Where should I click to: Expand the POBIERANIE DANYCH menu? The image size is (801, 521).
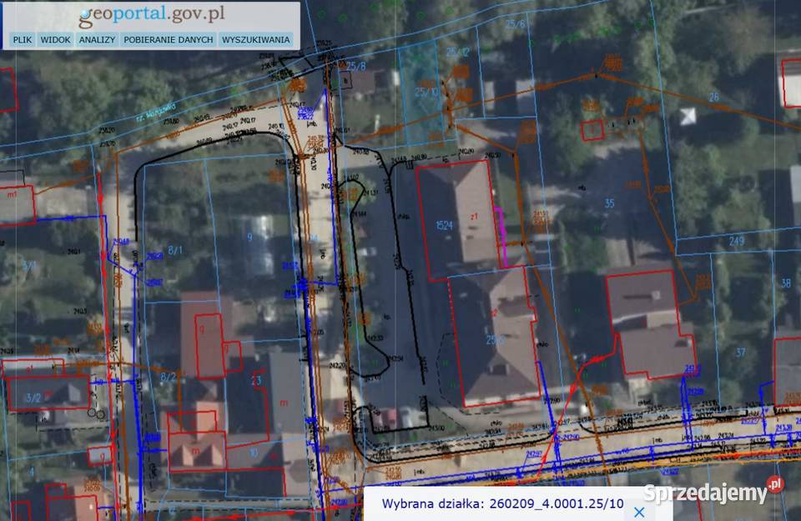(x=168, y=39)
